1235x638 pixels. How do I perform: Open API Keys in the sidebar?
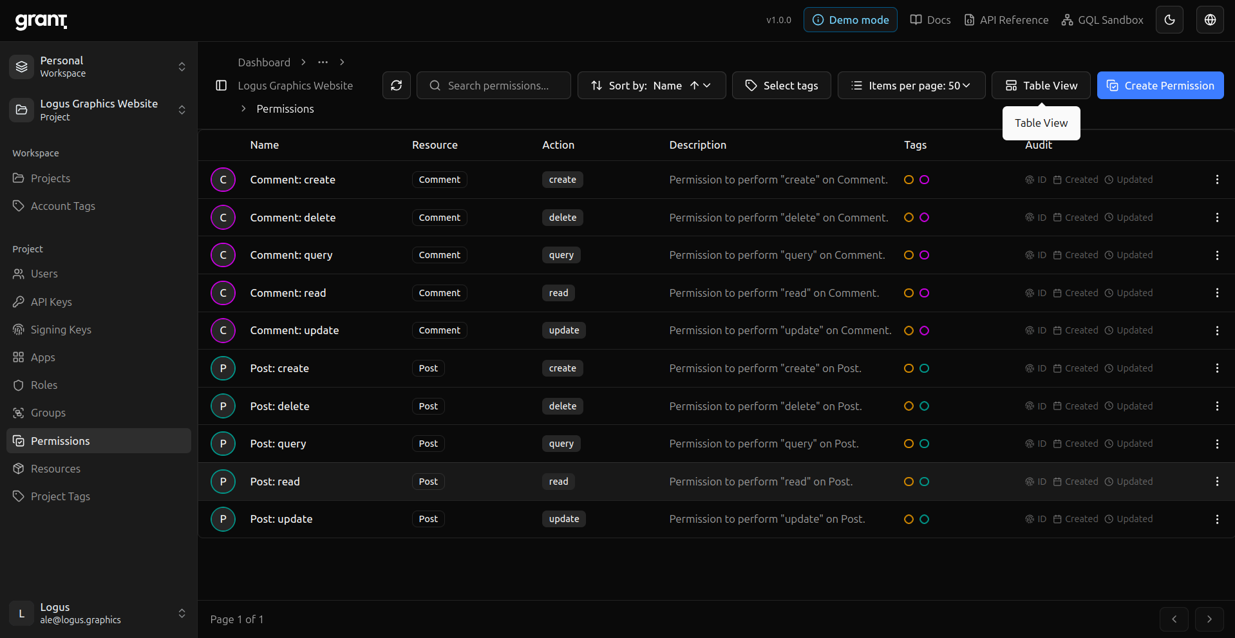(x=99, y=302)
